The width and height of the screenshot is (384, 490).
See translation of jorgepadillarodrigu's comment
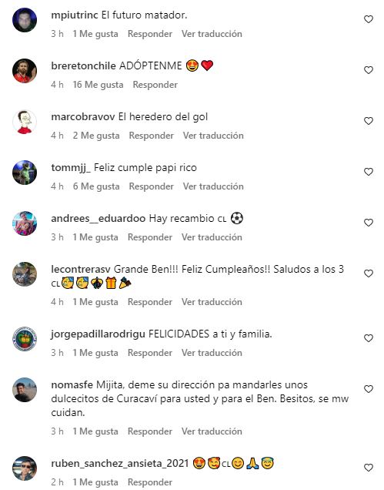212,353
